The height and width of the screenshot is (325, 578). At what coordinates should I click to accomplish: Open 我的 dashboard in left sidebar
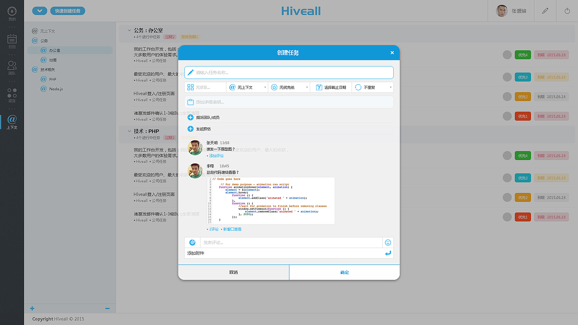point(12,14)
